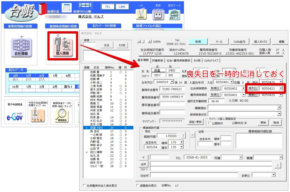Click the LINK button in header

pos(122,7)
